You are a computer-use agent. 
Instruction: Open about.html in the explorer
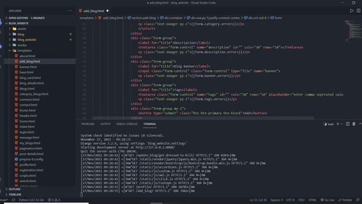coord(27,56)
